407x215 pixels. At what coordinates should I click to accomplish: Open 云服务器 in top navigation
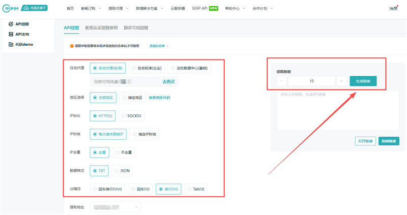click(178, 8)
